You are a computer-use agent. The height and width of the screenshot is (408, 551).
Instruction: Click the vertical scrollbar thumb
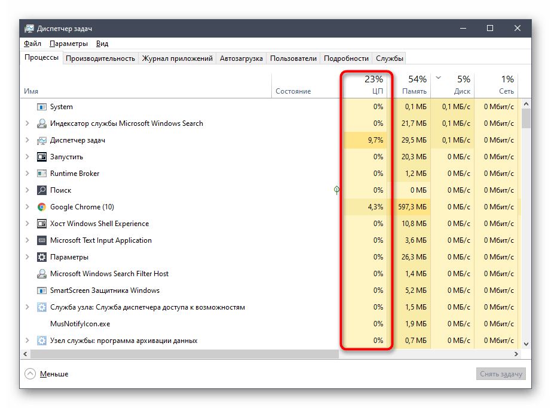click(x=526, y=119)
